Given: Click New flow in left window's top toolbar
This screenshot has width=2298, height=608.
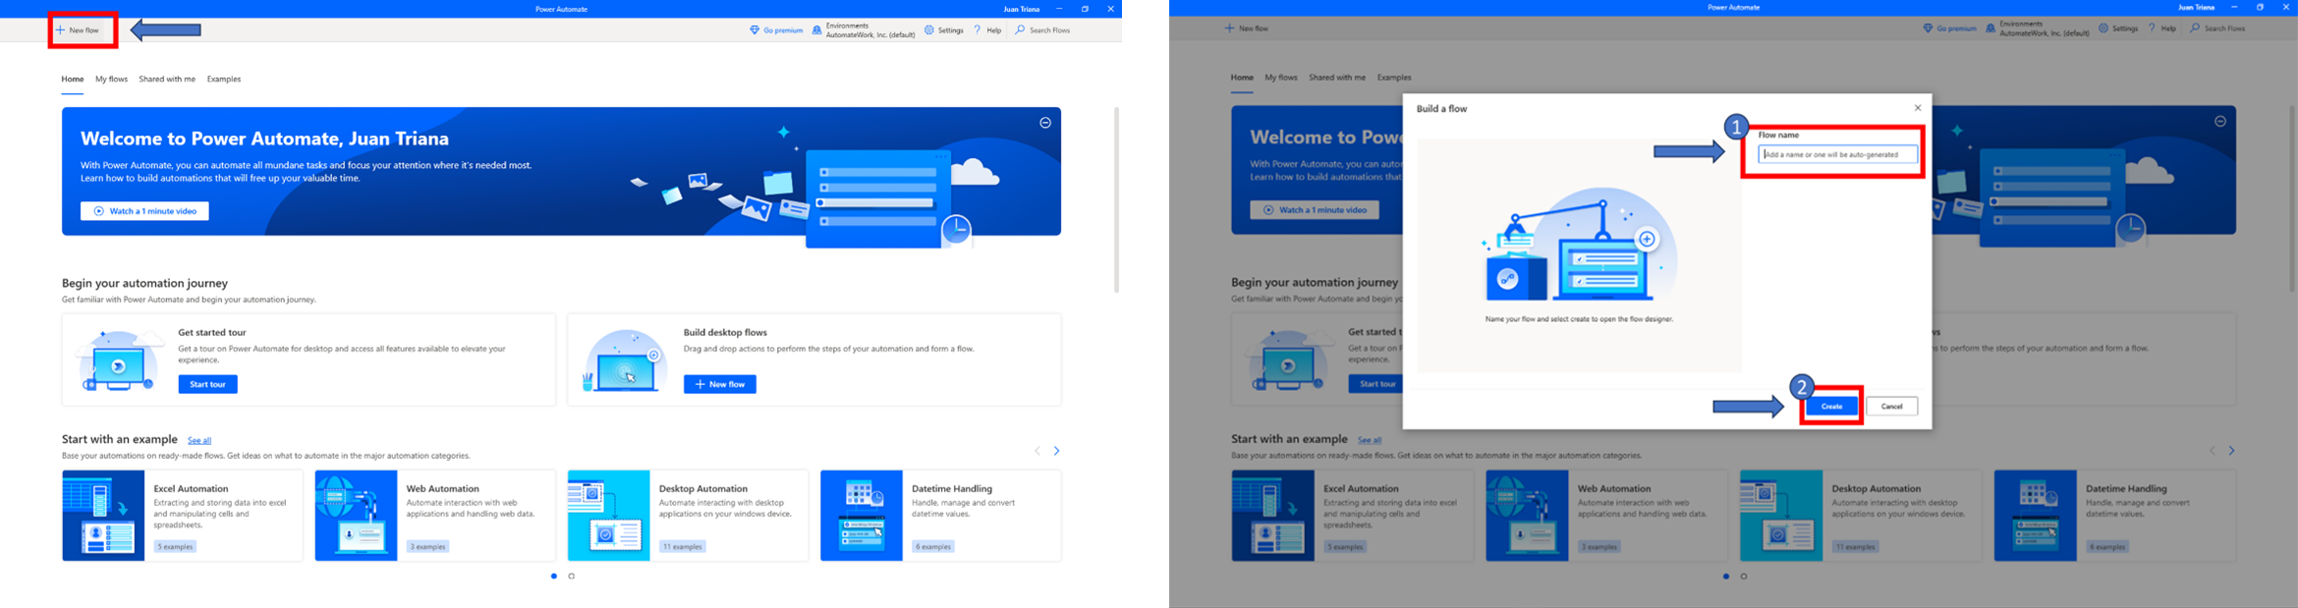Looking at the screenshot, I should (x=78, y=30).
